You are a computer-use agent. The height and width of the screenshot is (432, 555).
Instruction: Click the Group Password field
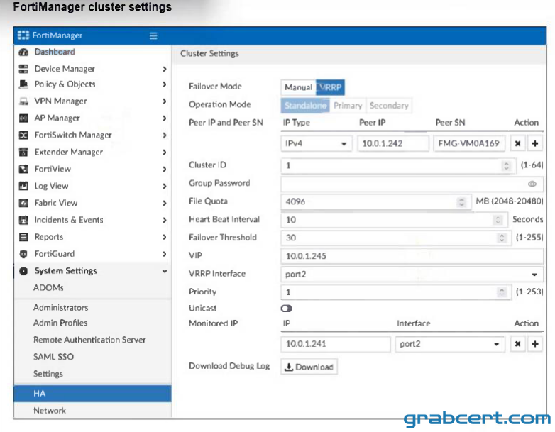(412, 184)
